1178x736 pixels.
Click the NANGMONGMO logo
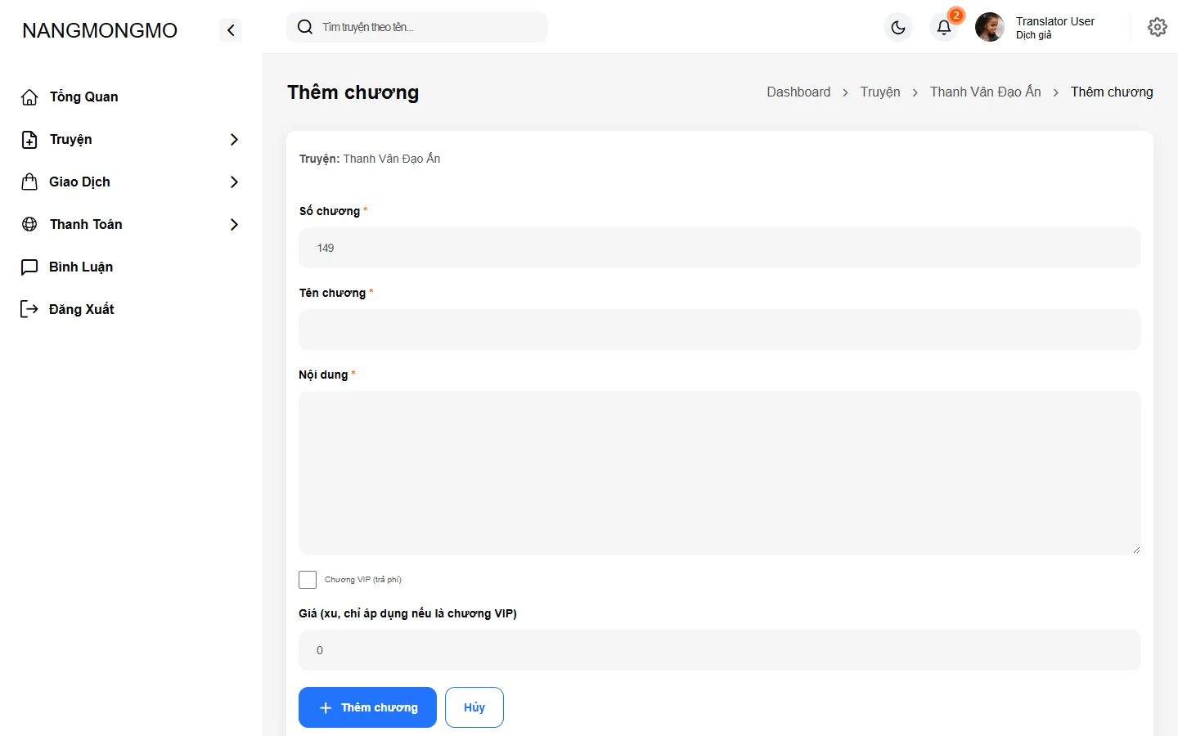pos(100,30)
